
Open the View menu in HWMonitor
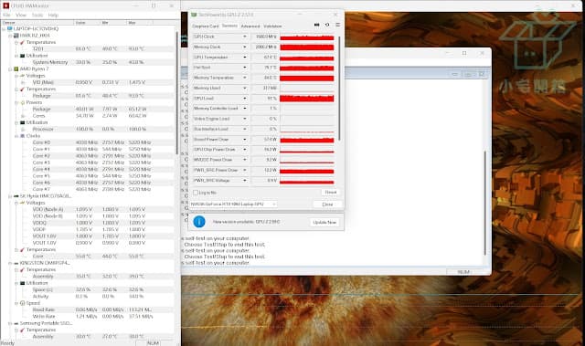pyautogui.click(x=21, y=15)
